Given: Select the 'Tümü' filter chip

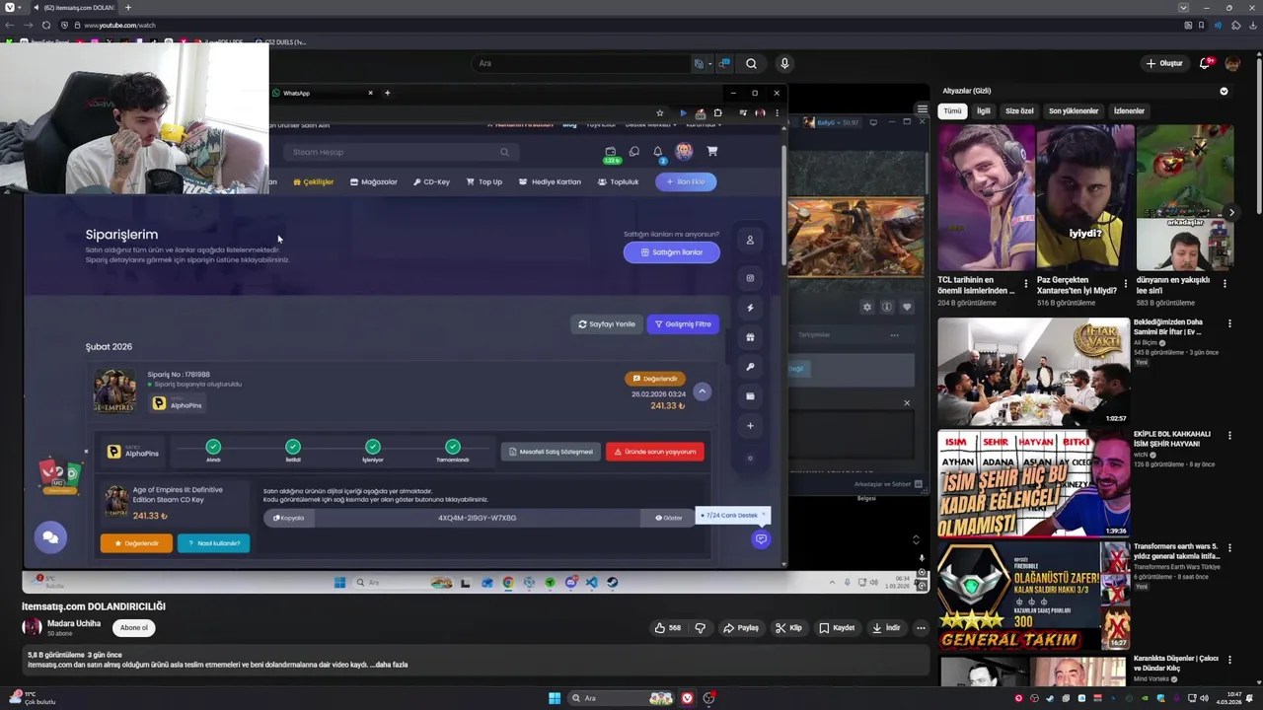Looking at the screenshot, I should pos(952,111).
